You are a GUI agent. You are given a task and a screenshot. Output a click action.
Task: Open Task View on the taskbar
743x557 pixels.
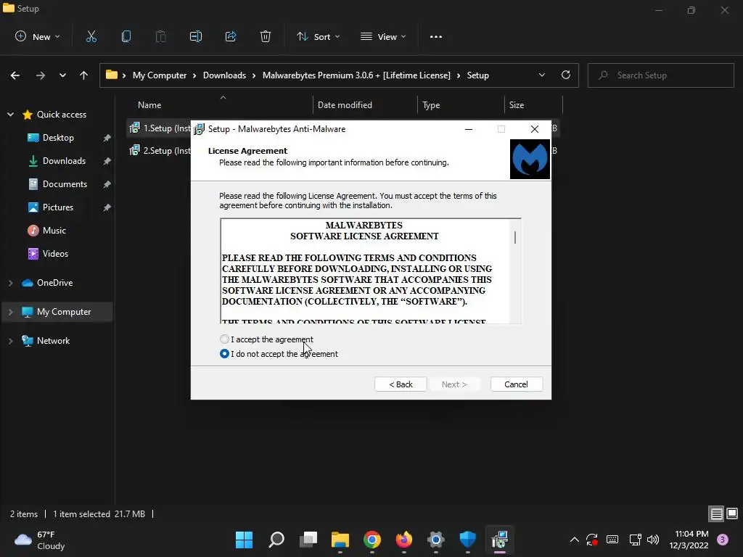coord(308,540)
